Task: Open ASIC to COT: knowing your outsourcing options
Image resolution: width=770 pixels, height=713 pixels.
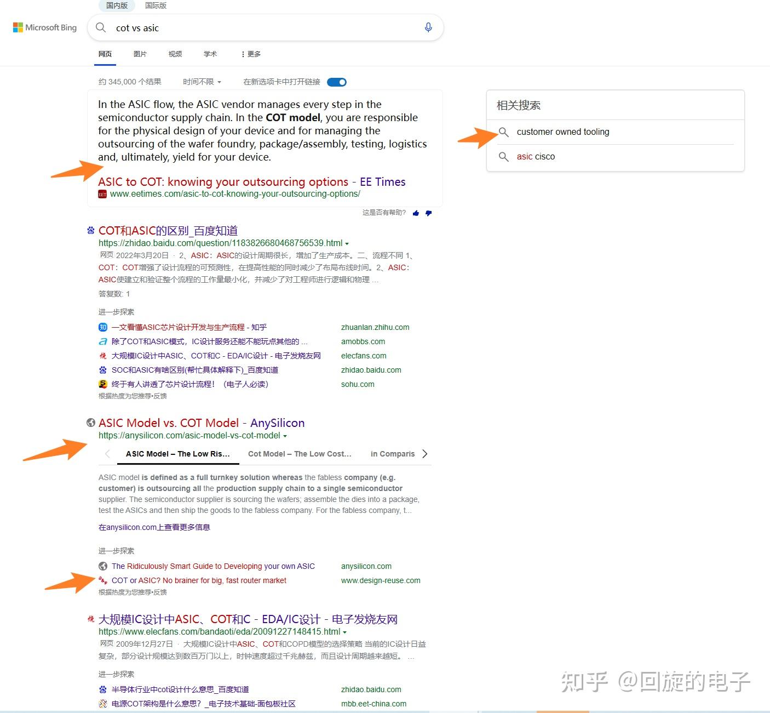Action: coord(222,181)
